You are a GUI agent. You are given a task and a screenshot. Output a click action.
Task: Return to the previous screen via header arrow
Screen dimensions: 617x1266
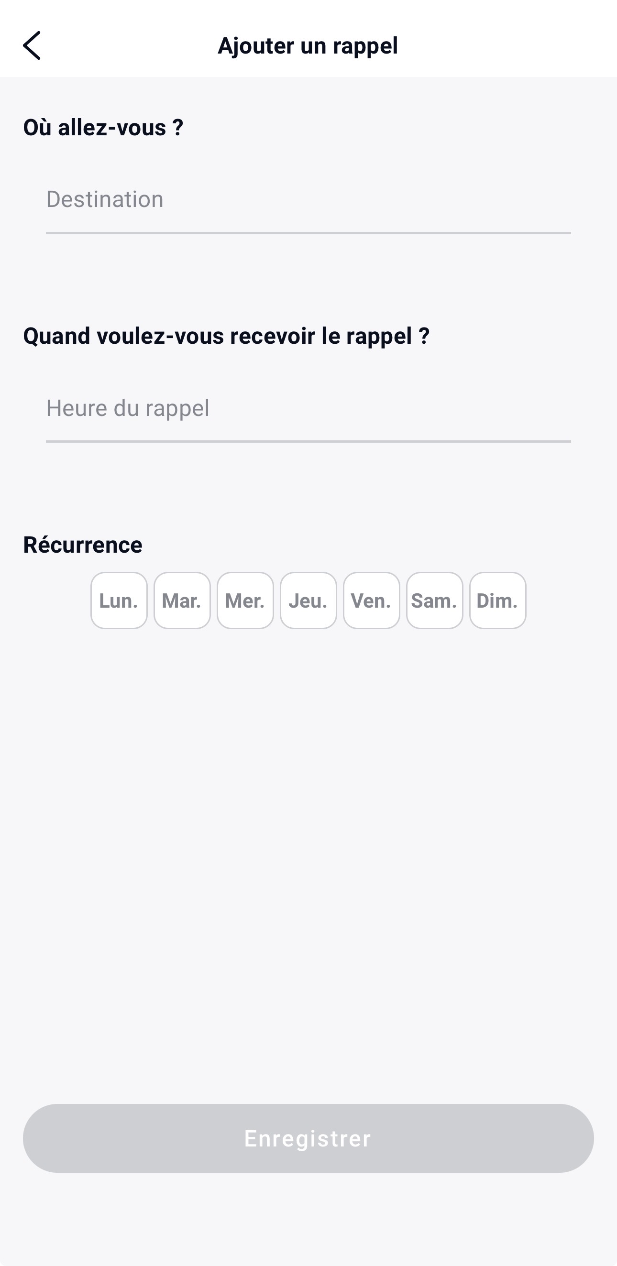click(32, 45)
